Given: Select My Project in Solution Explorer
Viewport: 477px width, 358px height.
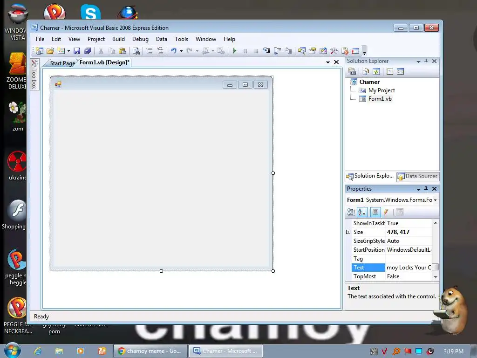Looking at the screenshot, I should [x=382, y=90].
